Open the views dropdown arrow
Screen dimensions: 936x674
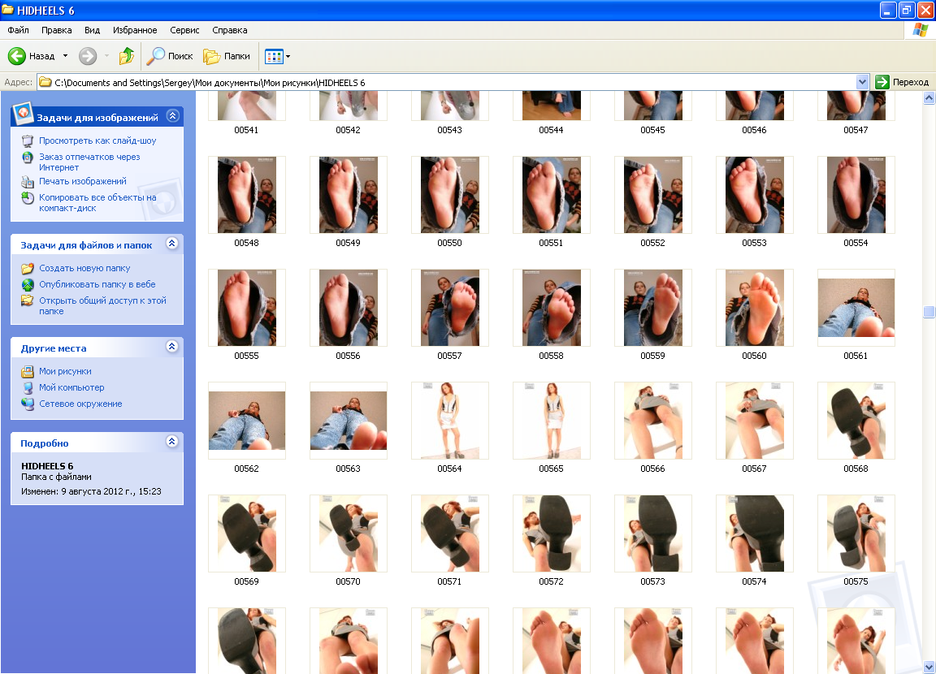point(288,57)
